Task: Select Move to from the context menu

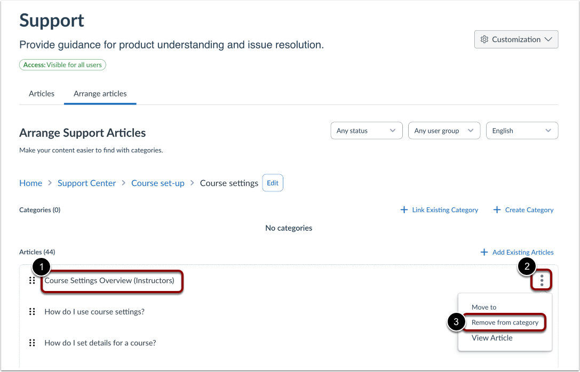Action: point(484,307)
